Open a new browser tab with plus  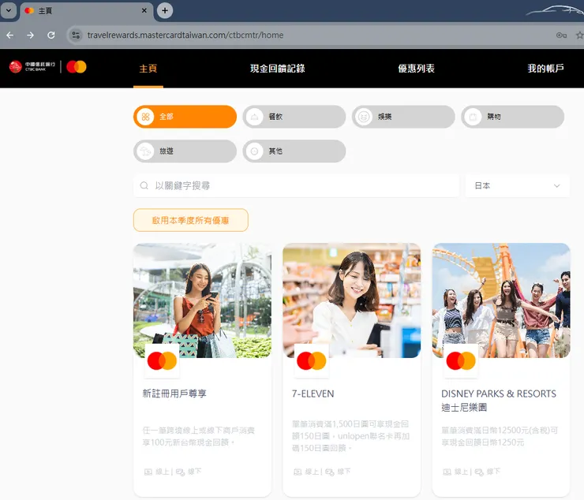pos(165,10)
